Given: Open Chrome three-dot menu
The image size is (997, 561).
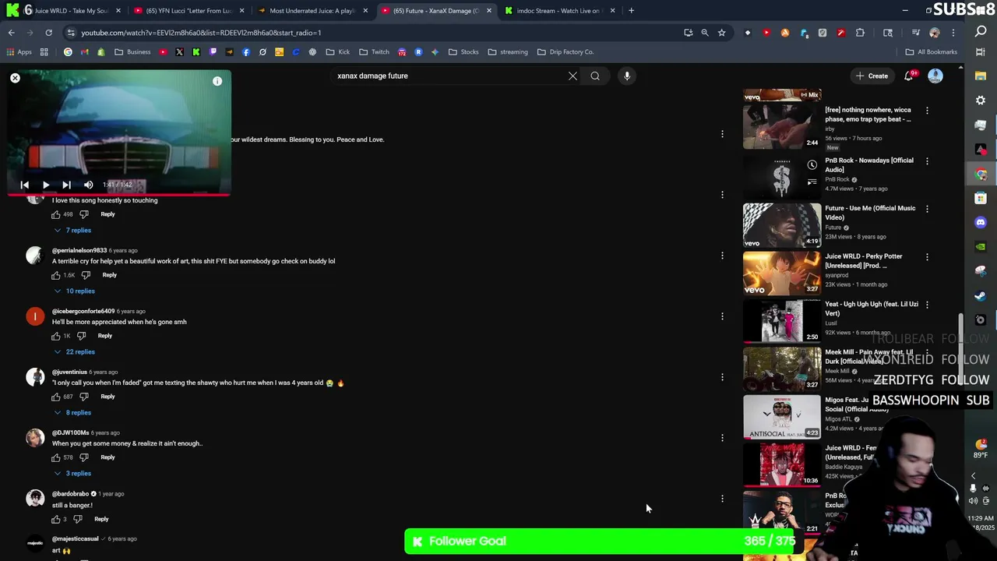Looking at the screenshot, I should tap(953, 33).
